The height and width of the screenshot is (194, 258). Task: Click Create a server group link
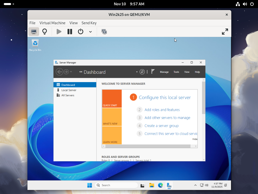point(162,126)
